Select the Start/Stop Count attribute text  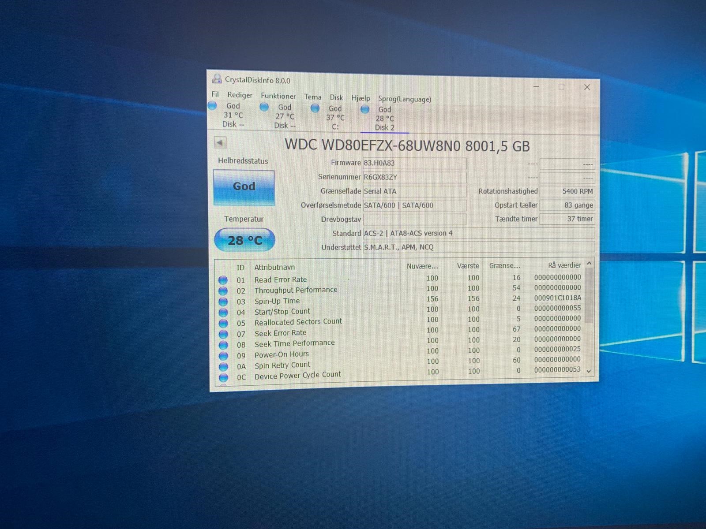point(282,311)
